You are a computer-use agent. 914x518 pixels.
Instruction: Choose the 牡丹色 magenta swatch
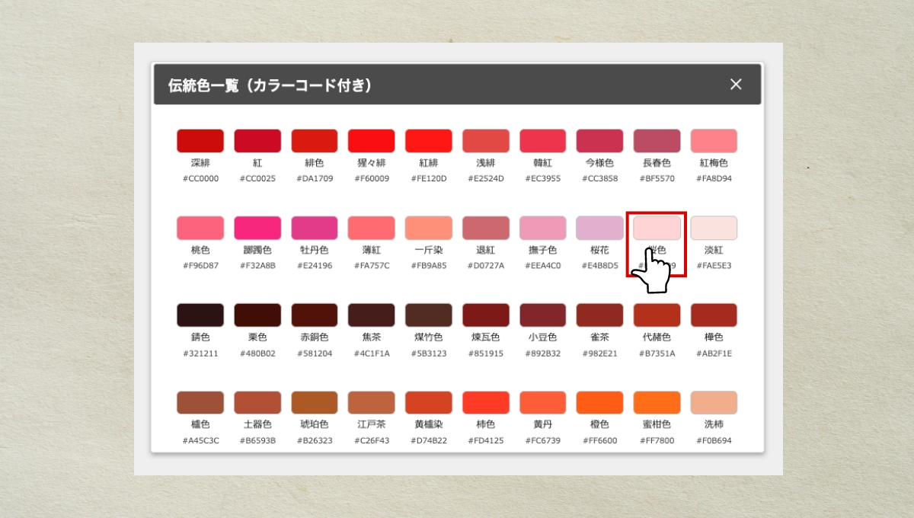[x=314, y=228]
